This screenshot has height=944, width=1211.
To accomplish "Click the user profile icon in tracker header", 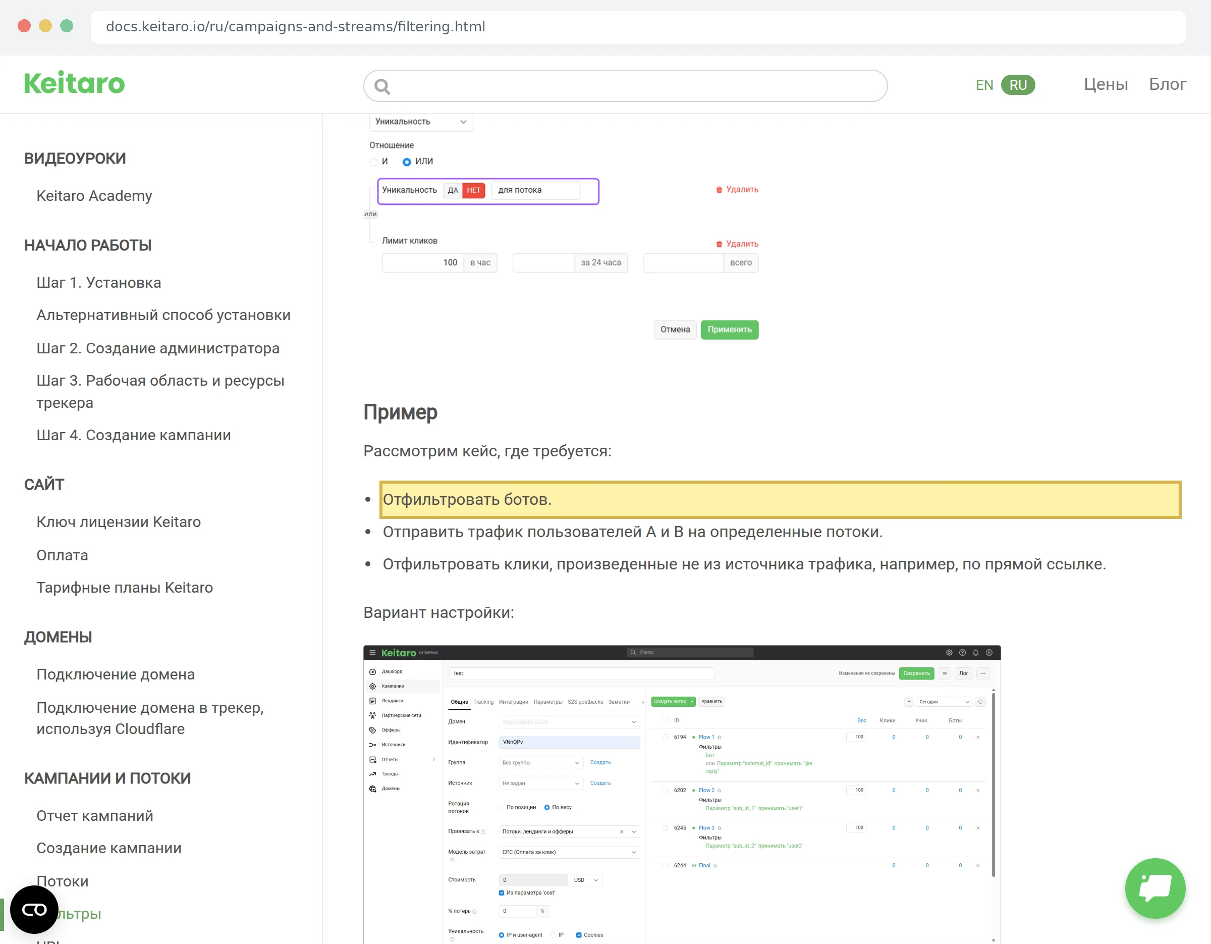I will coord(988,652).
